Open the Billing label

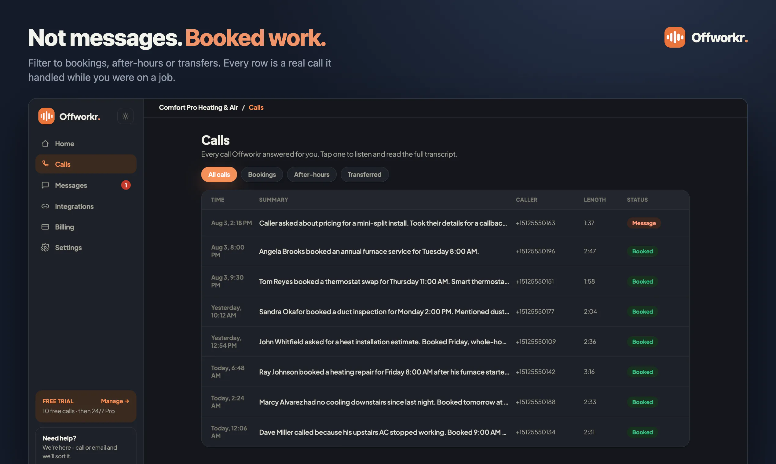point(64,227)
